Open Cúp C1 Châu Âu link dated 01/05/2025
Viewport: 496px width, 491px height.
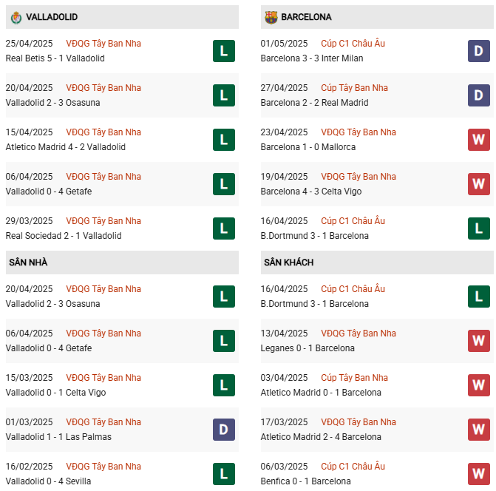(x=353, y=44)
